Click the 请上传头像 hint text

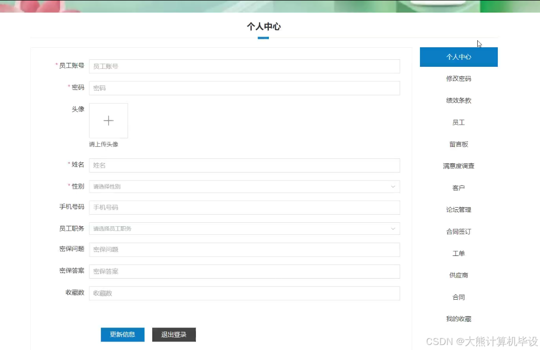point(103,144)
